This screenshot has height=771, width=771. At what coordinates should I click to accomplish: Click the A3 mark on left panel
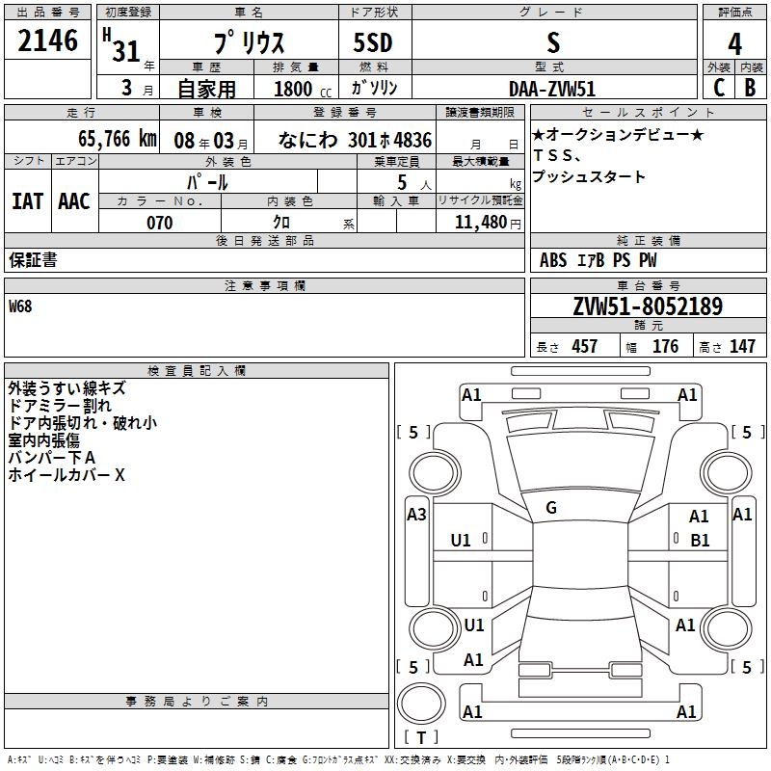click(x=416, y=515)
